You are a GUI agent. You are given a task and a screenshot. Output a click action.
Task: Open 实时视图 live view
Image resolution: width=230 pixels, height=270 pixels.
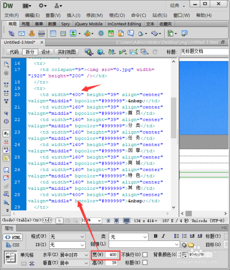coord(67,52)
